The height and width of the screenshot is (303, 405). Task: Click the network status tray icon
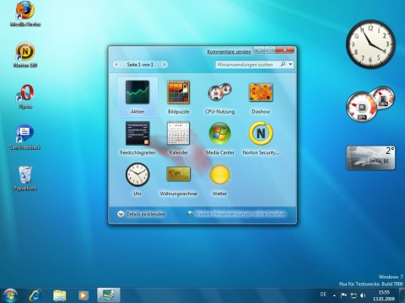354,295
